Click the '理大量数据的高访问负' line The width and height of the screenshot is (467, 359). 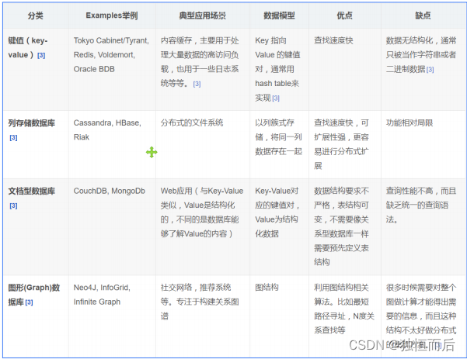[200, 55]
